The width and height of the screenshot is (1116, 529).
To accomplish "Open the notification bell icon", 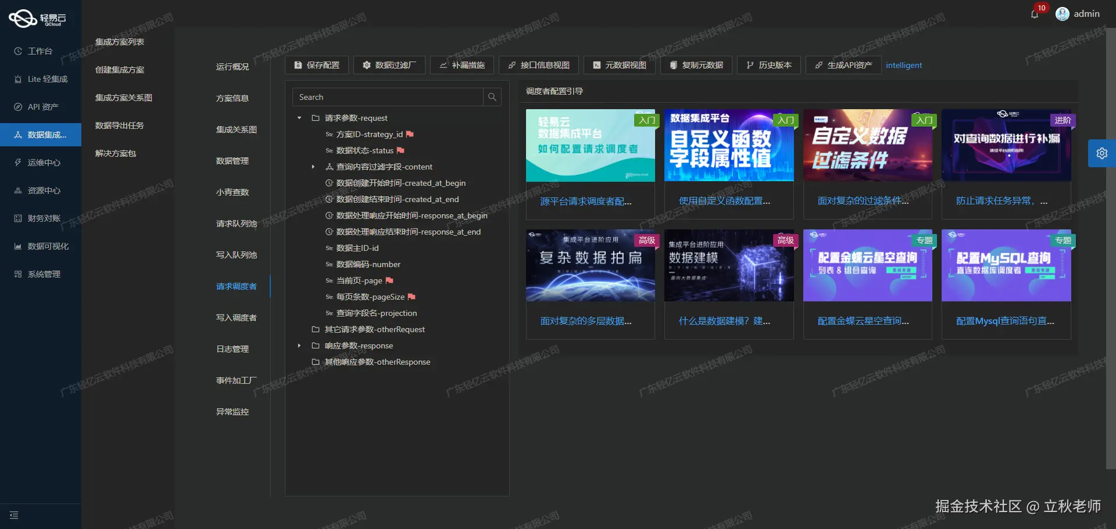I will click(x=1035, y=14).
